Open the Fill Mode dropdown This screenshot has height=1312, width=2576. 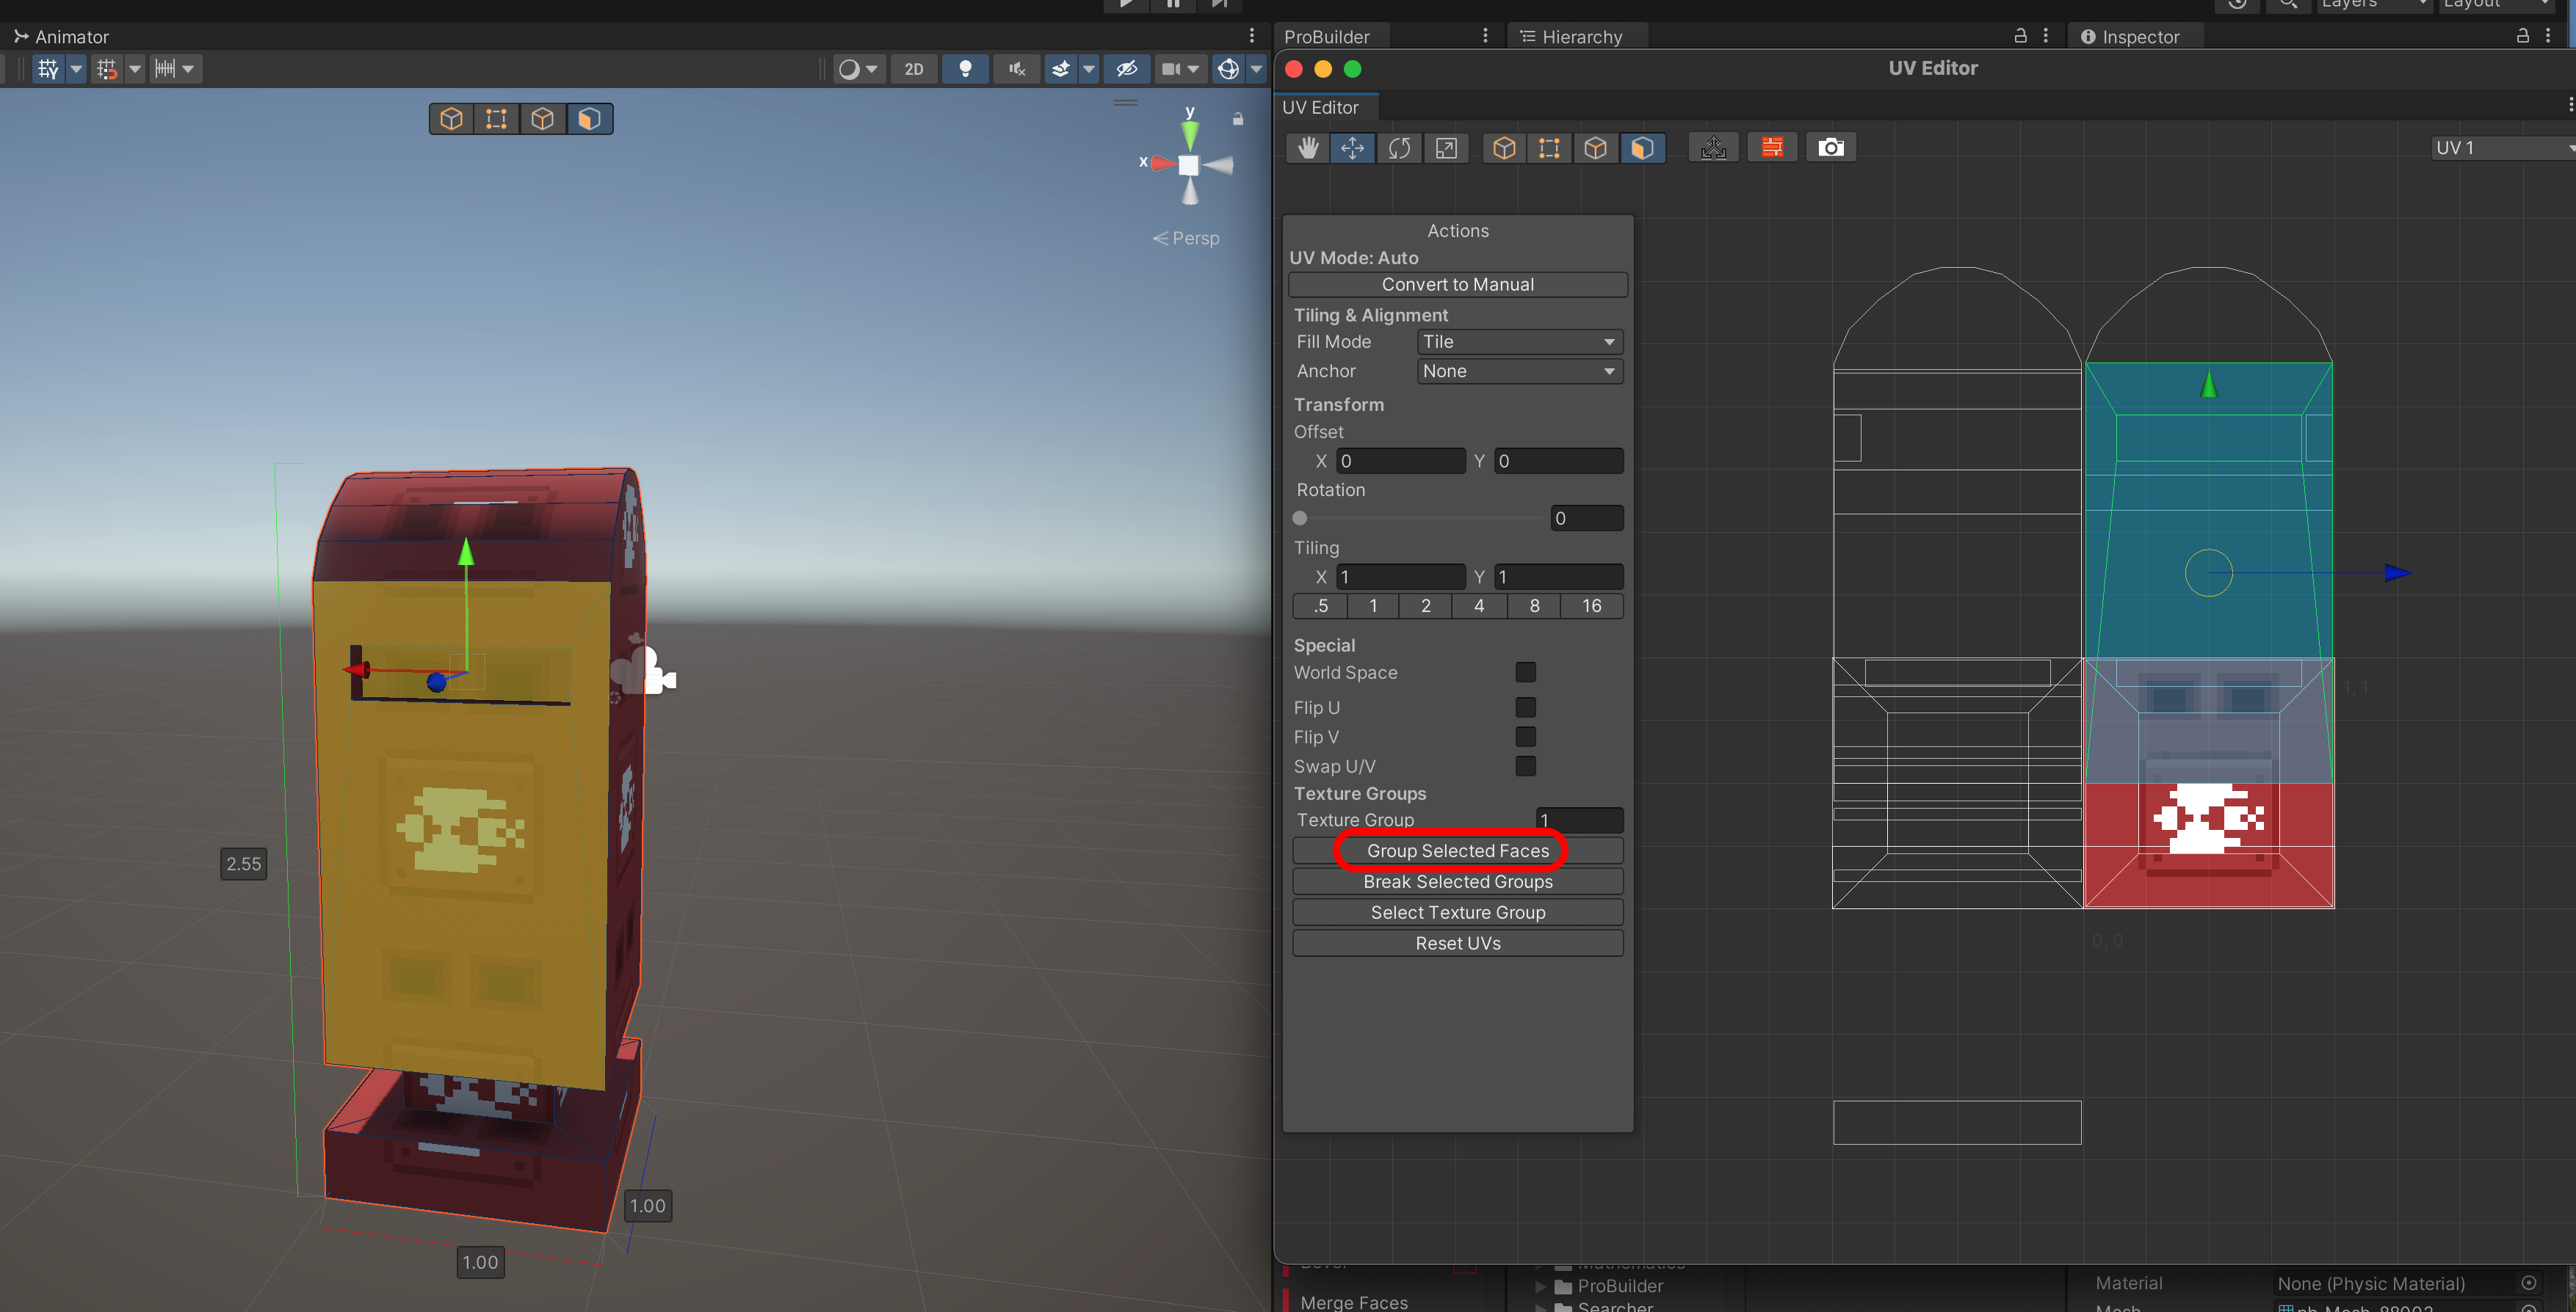click(x=1519, y=342)
